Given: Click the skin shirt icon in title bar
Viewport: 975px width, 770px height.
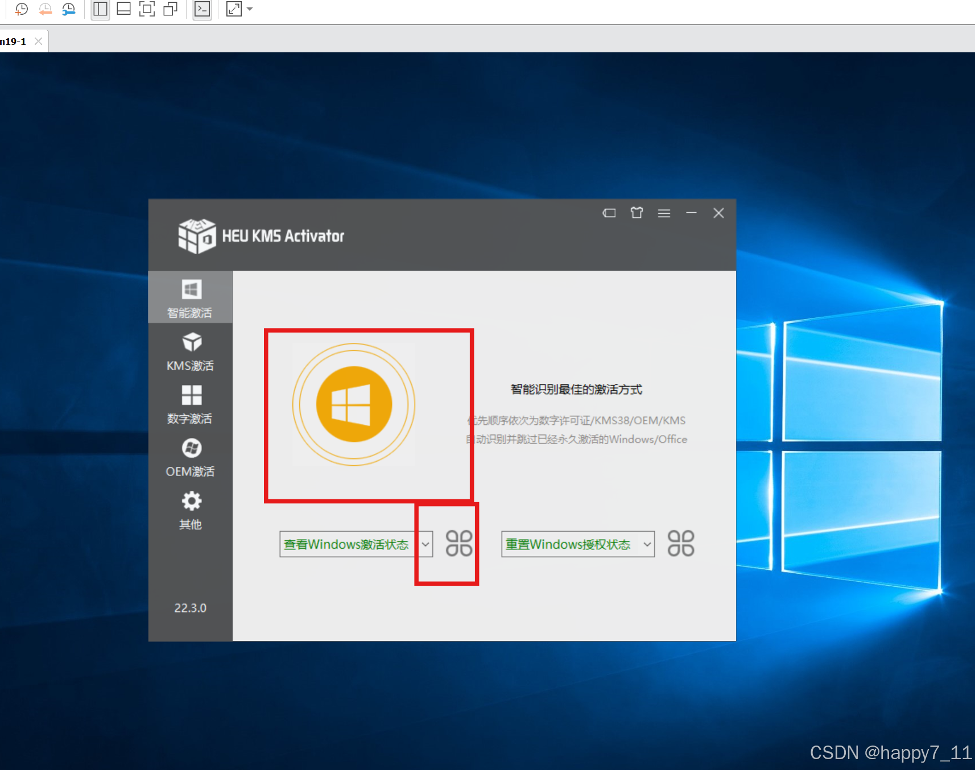Looking at the screenshot, I should pyautogui.click(x=637, y=213).
